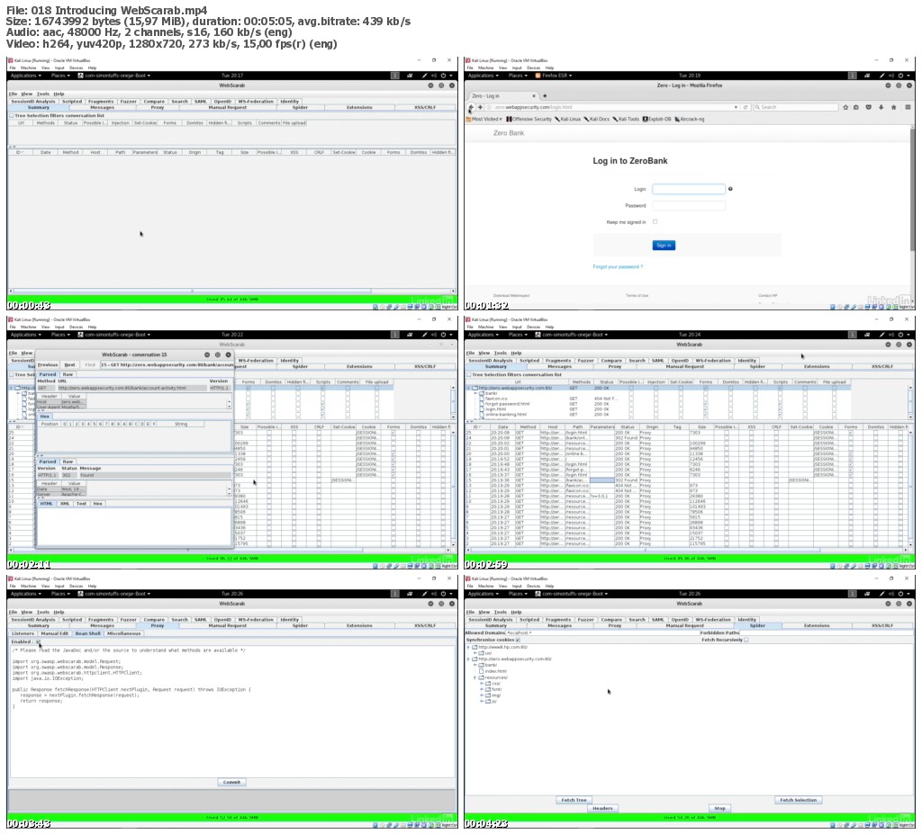In the 00:04:23 frame, enable 'Fetch Recursively'
Image resolution: width=922 pixels, height=834 pixels.
pos(746,640)
